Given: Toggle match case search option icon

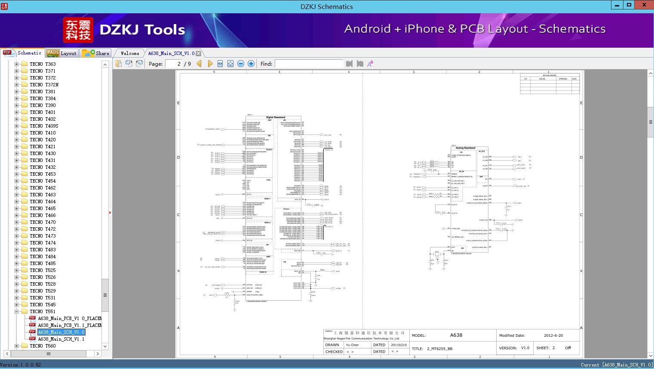Looking at the screenshot, I should point(370,64).
